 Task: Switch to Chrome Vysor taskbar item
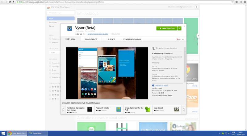coord(17,133)
